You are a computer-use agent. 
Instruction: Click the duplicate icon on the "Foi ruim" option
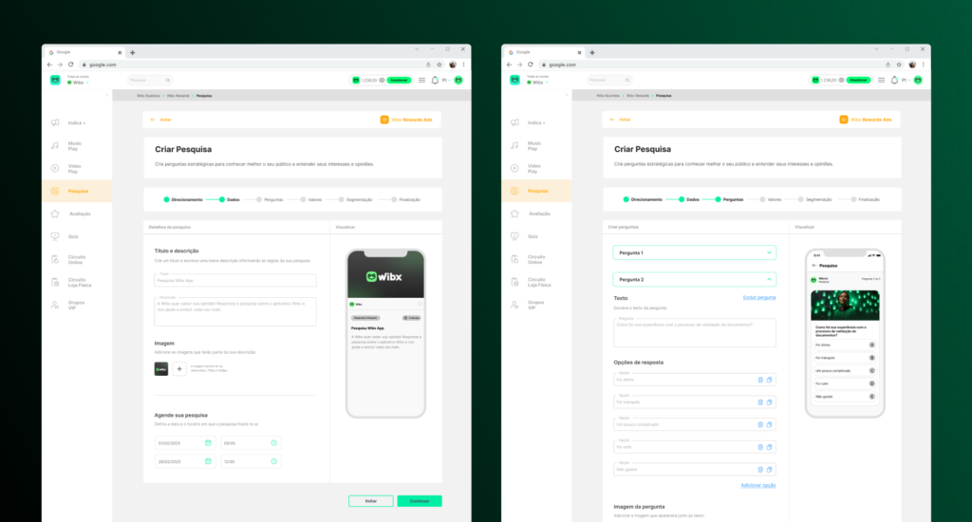[x=769, y=447]
